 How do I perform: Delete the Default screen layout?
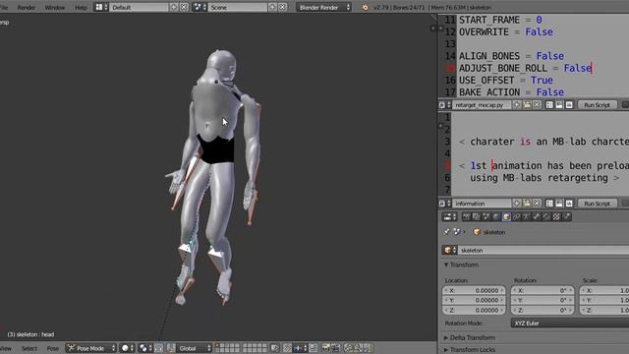click(x=184, y=7)
